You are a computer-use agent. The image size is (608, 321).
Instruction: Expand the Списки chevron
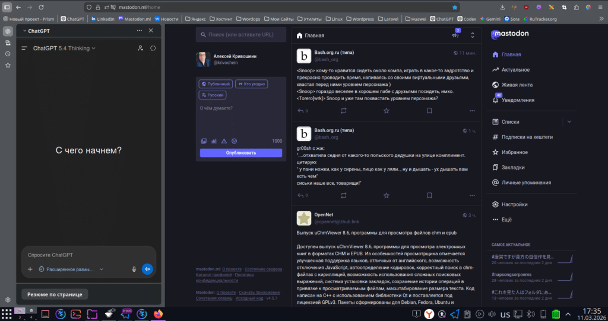click(x=569, y=122)
